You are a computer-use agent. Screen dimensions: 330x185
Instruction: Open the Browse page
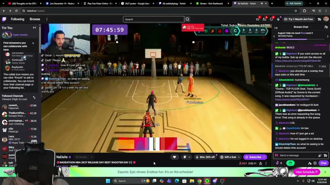point(35,19)
